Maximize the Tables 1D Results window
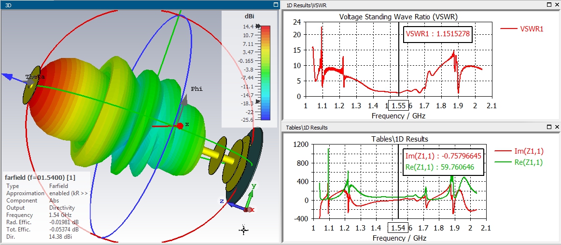The height and width of the screenshot is (245, 561). pyautogui.click(x=550, y=127)
